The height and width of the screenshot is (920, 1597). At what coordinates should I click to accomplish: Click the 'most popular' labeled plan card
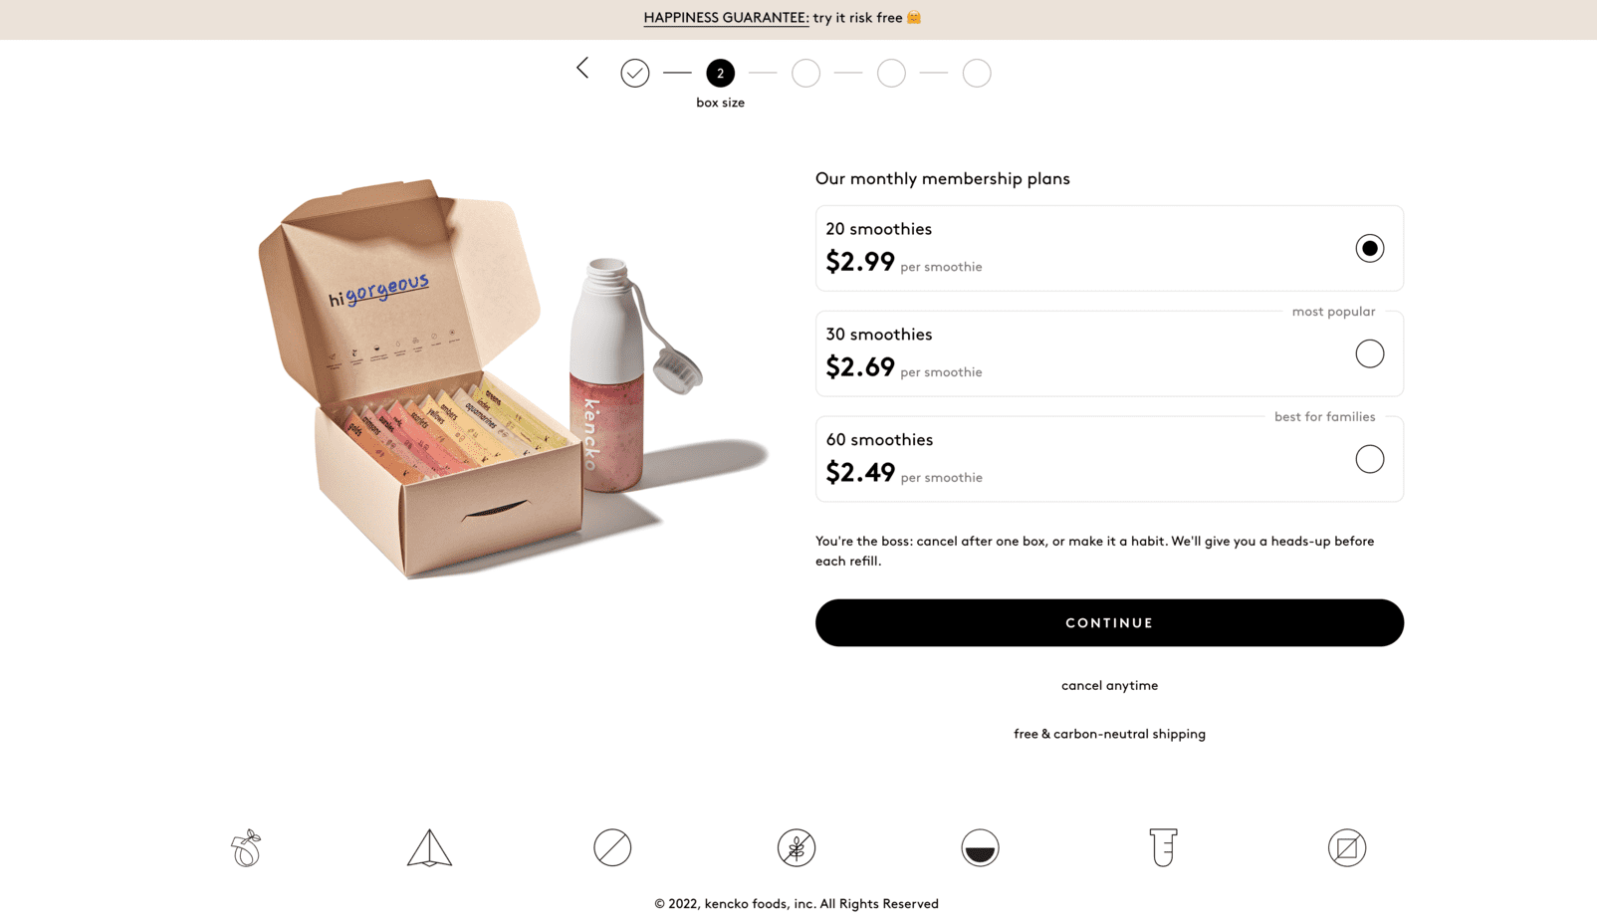[1109, 353]
